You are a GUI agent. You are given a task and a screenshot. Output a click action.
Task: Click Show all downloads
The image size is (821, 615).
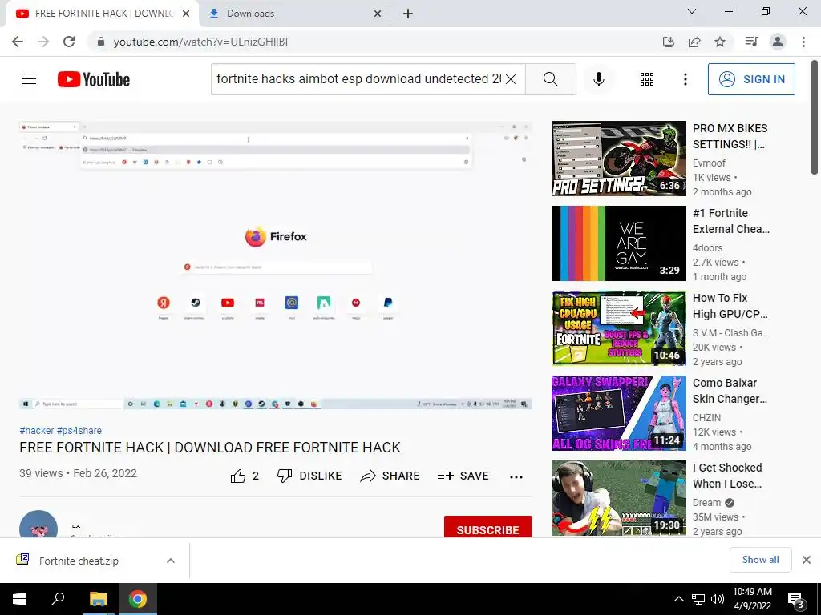[760, 560]
